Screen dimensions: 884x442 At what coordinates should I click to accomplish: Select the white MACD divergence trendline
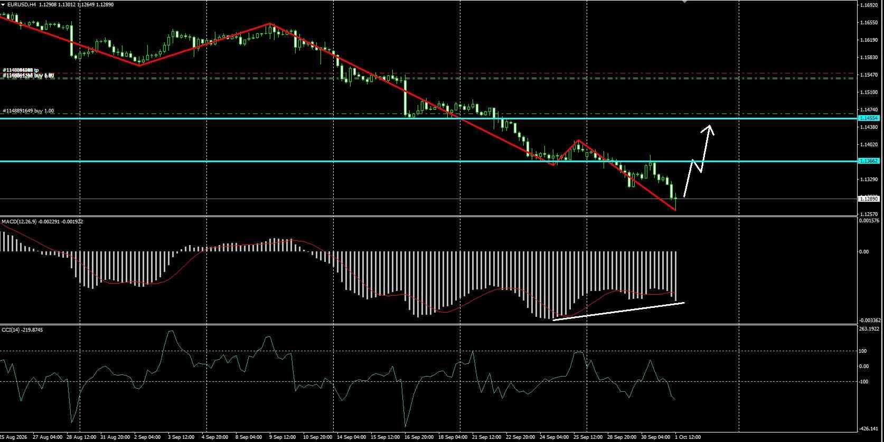618,311
